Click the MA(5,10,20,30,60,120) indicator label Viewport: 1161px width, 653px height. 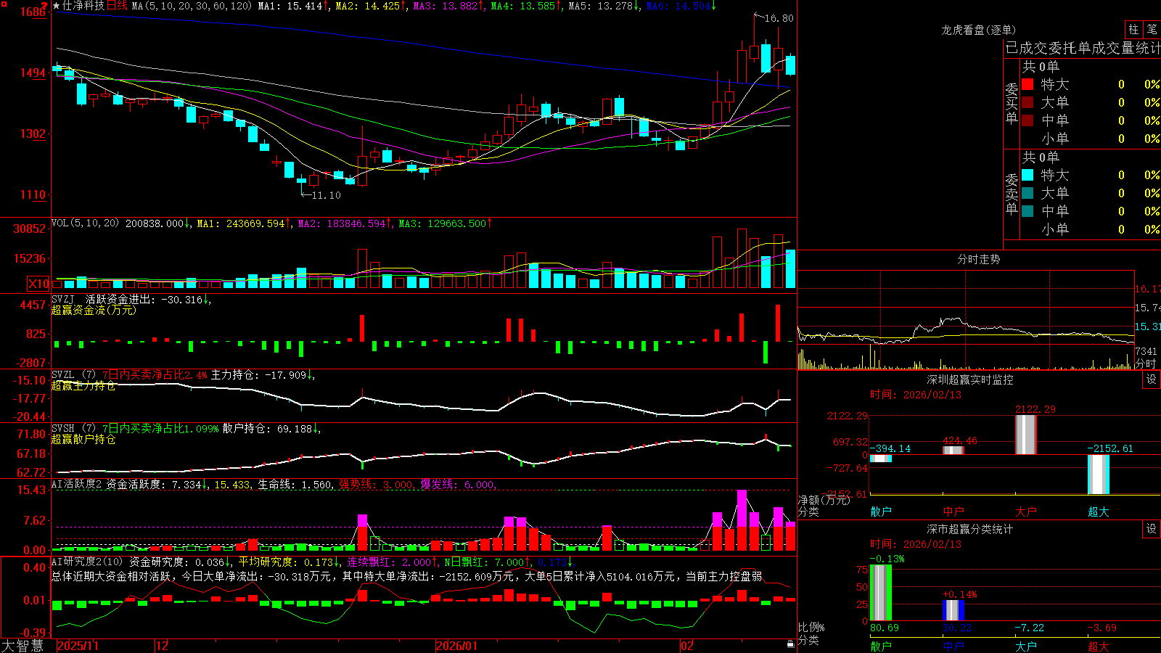coord(192,6)
